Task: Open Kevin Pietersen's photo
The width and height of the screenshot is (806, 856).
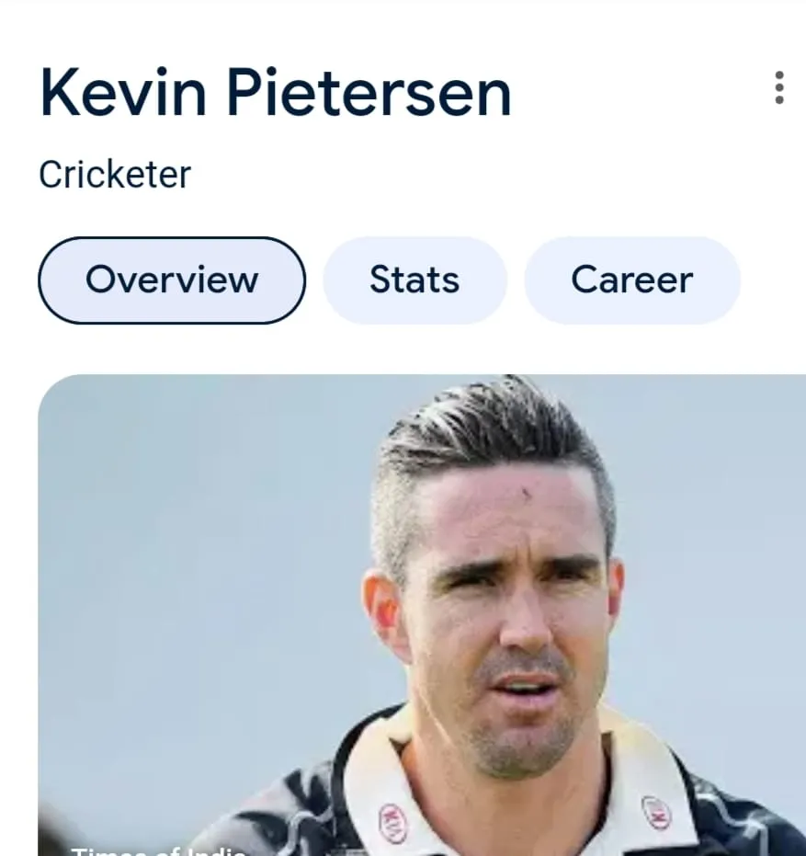Action: tap(422, 615)
